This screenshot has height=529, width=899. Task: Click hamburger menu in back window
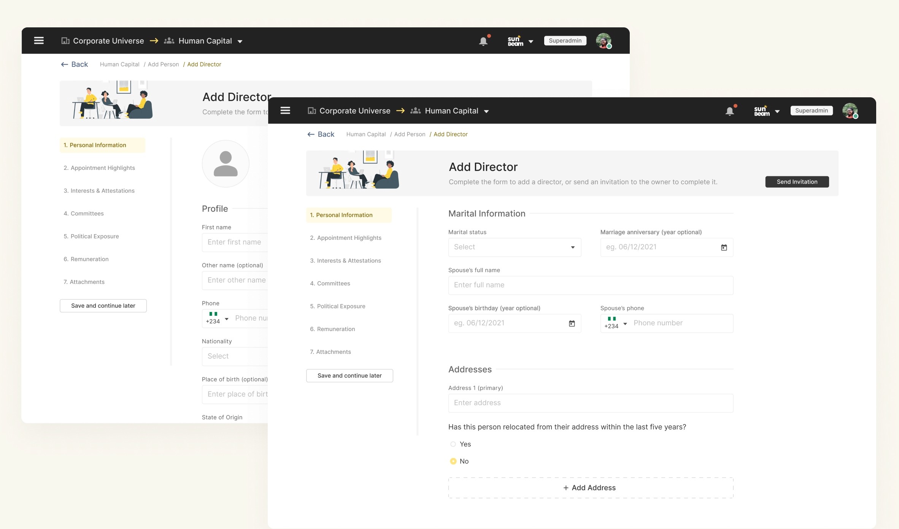[x=39, y=41]
